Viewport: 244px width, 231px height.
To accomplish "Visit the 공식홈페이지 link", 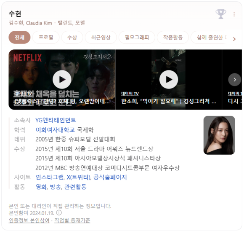I will [110, 177].
